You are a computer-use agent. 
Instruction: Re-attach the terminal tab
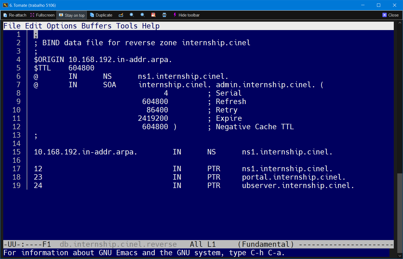[x=15, y=15]
